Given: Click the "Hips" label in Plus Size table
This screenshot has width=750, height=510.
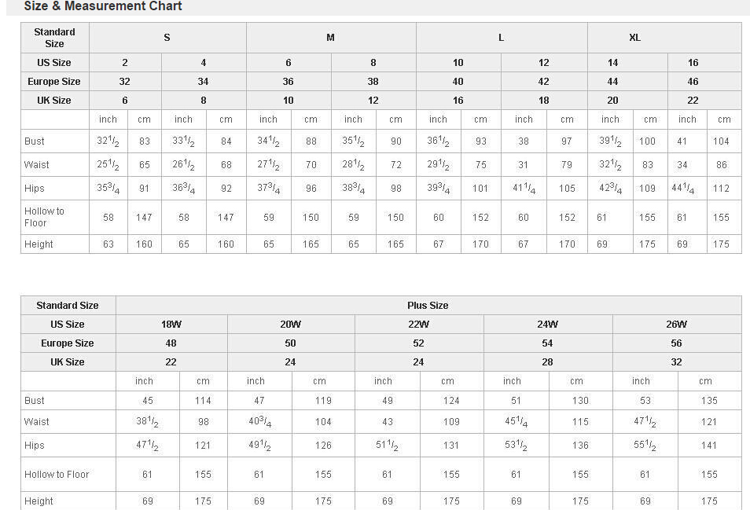Looking at the screenshot, I should click(35, 446).
